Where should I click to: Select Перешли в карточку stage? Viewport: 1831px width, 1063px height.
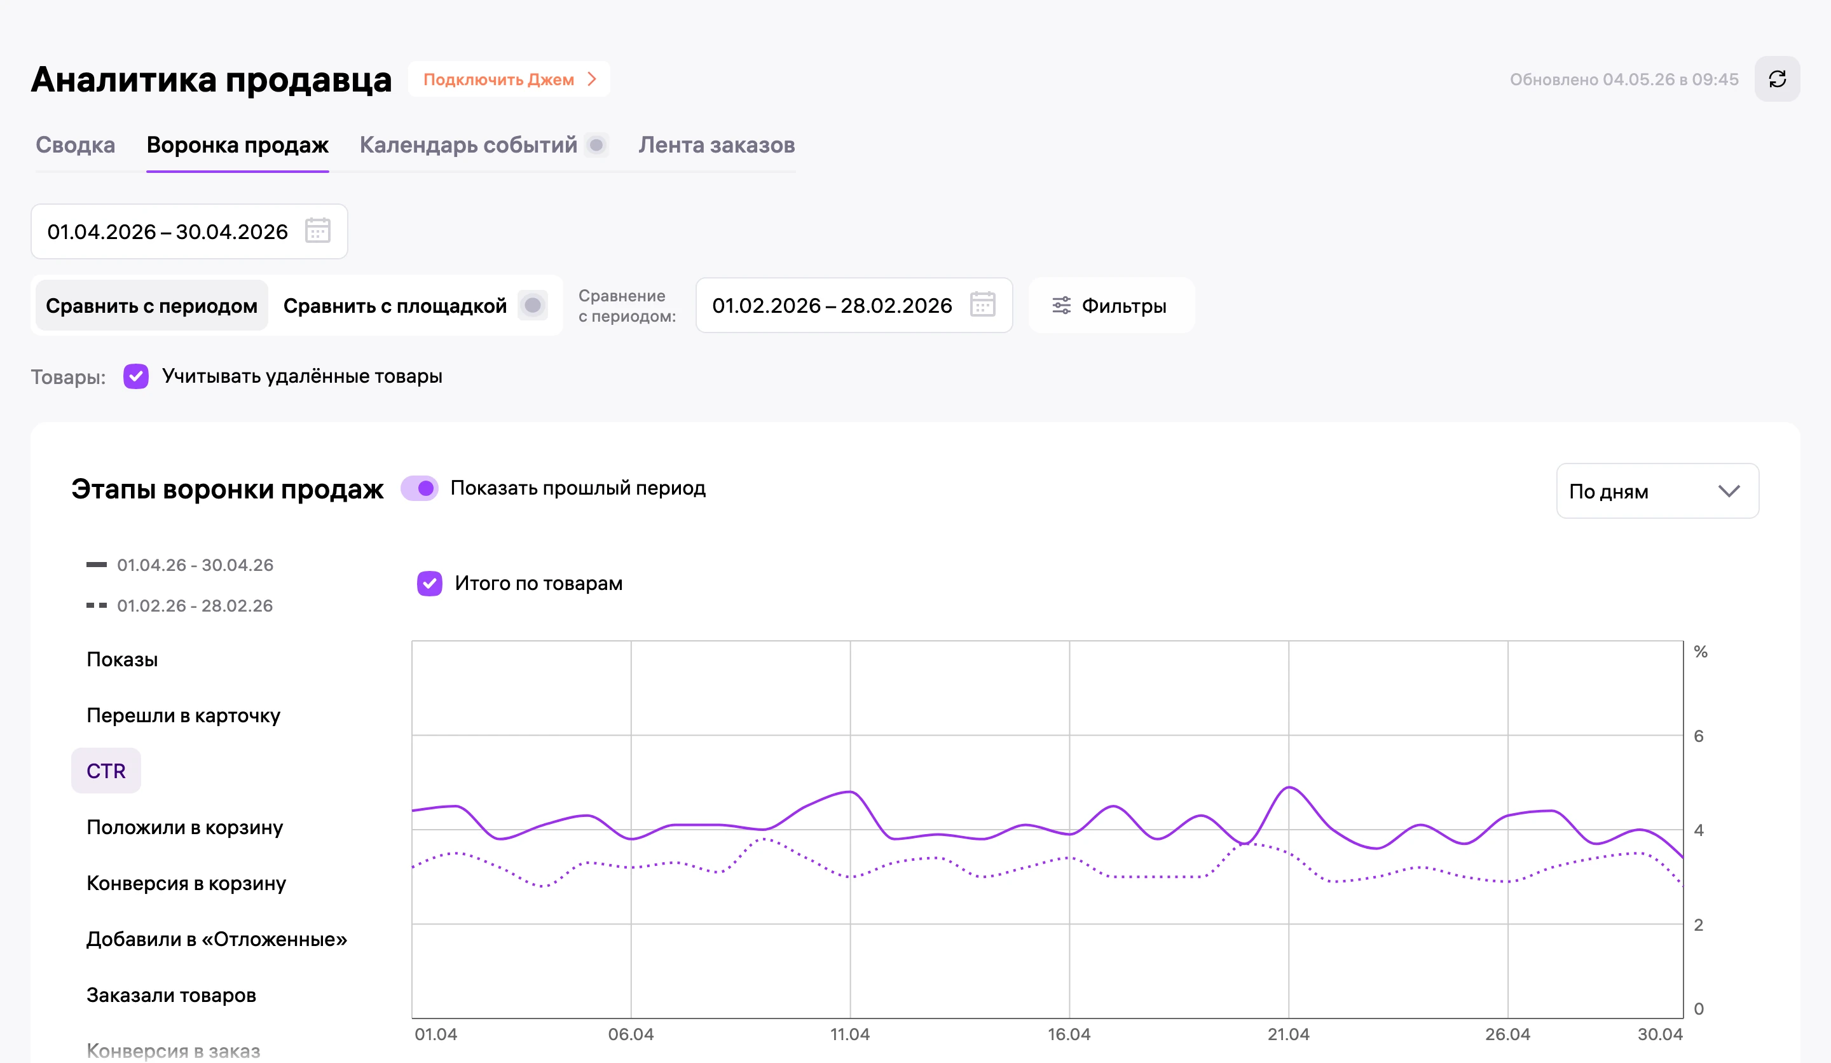[x=183, y=715]
